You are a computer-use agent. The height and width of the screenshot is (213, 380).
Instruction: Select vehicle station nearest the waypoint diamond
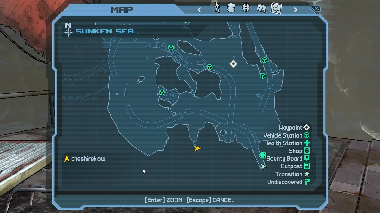pos(210,67)
